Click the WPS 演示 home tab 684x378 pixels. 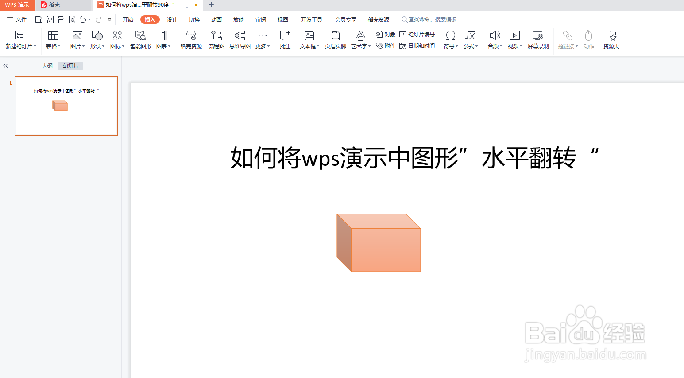[x=17, y=5]
